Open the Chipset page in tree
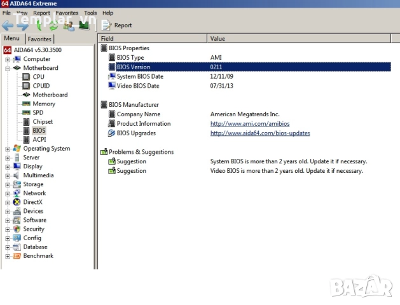 point(43,121)
